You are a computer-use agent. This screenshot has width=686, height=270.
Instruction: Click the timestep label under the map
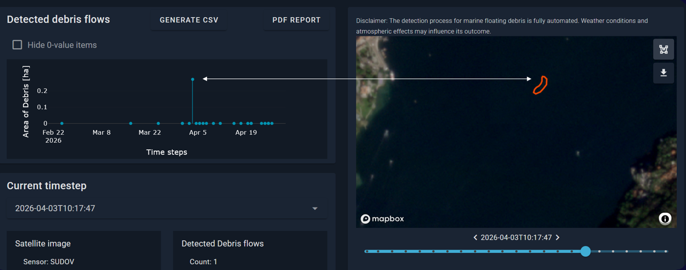[x=516, y=237]
